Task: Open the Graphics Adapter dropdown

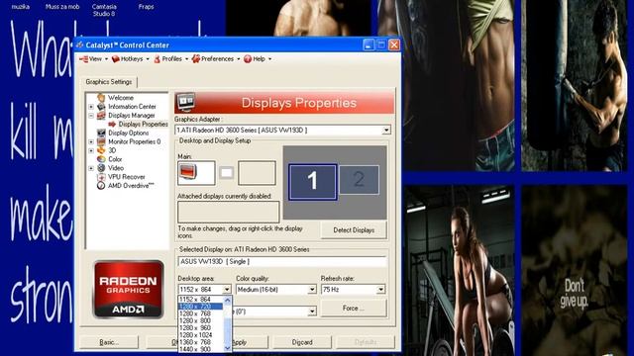Action: tap(386, 130)
